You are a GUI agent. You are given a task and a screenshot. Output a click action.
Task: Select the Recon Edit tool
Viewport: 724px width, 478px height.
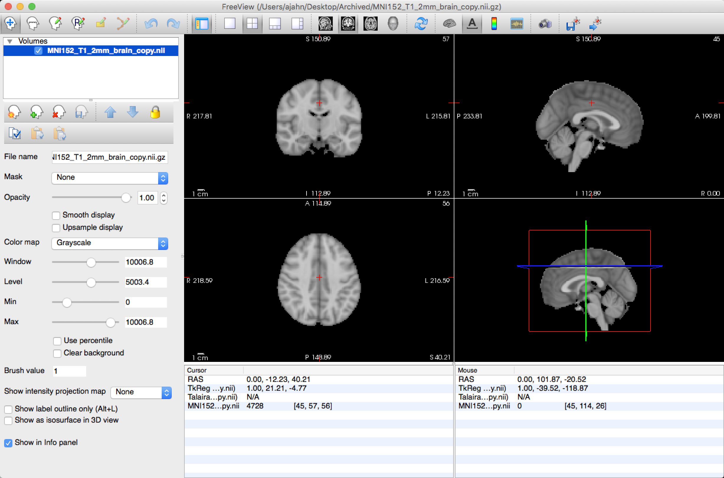pyautogui.click(x=78, y=24)
